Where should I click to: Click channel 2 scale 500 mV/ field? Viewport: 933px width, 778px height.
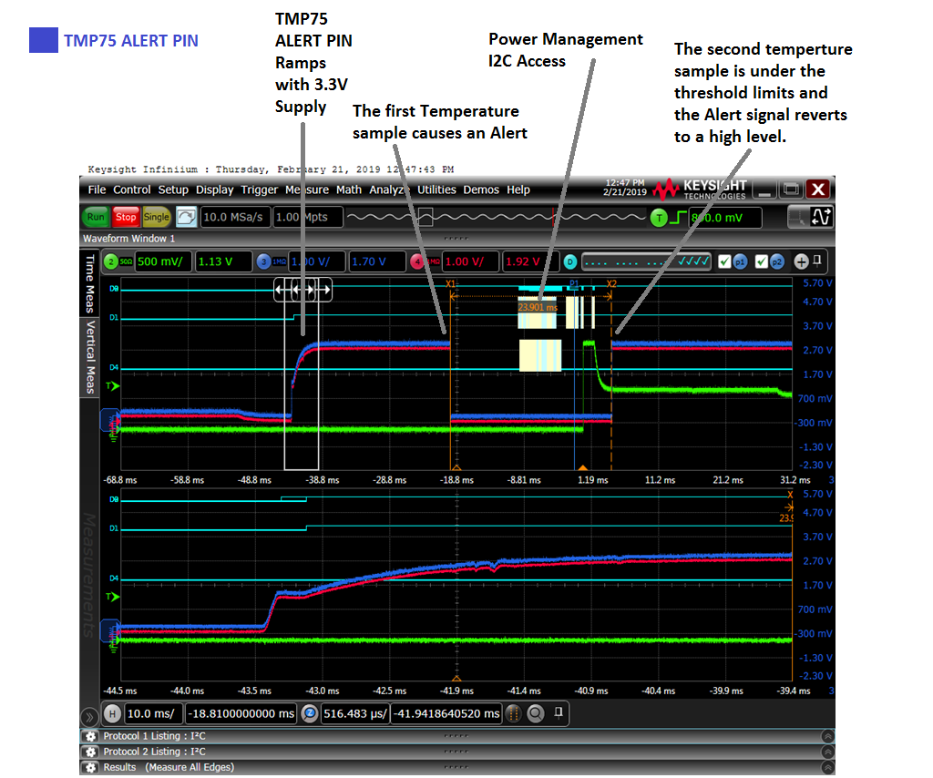pyautogui.click(x=163, y=261)
